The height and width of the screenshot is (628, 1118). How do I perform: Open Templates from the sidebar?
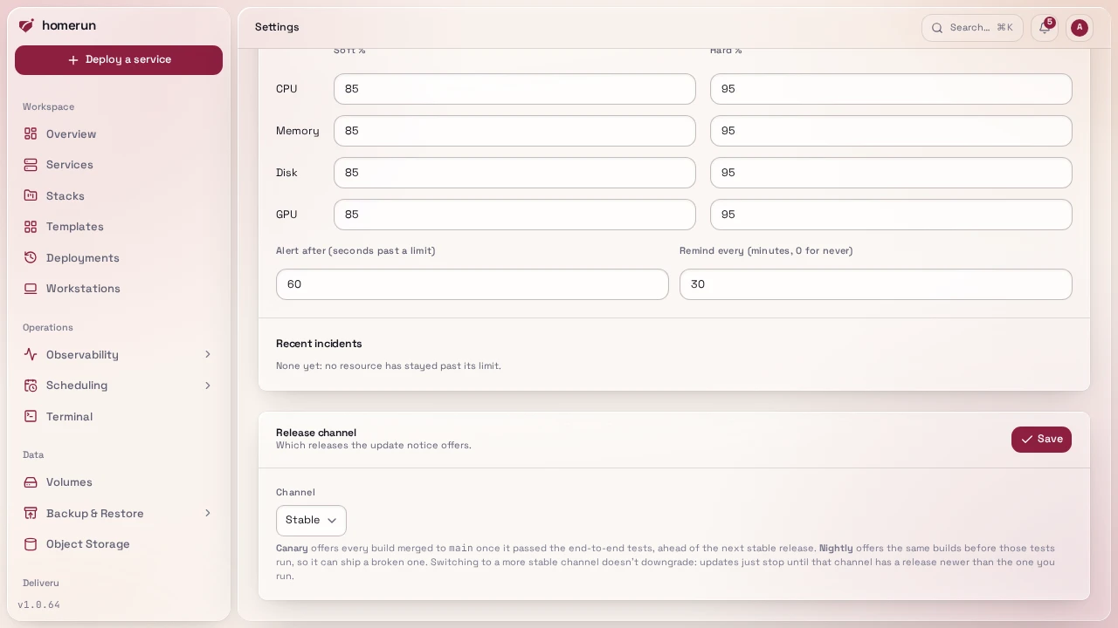tap(119, 227)
